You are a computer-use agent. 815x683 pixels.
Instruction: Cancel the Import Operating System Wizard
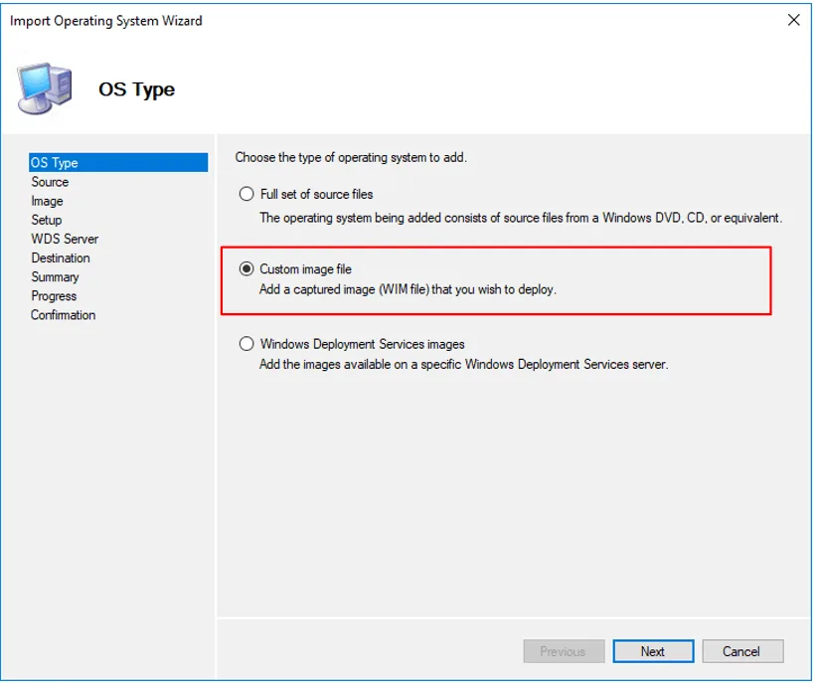pos(742,651)
